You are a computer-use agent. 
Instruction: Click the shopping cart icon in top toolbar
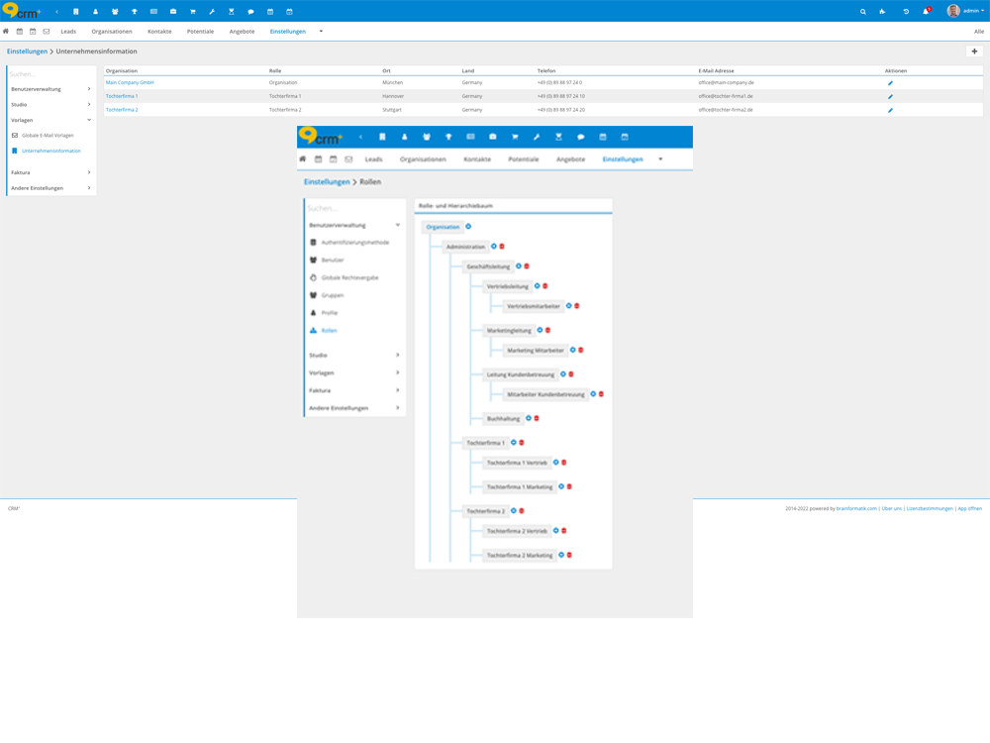pos(192,11)
